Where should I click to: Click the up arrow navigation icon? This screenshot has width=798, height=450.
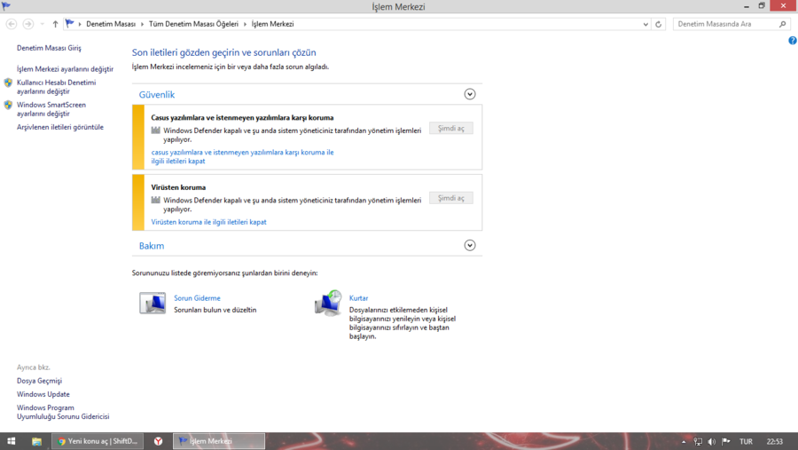pos(55,24)
